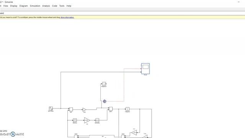Select the Derivative block

click(97, 120)
